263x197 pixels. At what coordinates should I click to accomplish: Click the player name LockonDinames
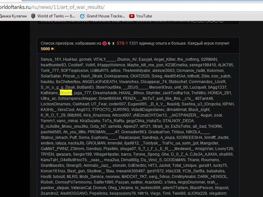click(x=56, y=104)
